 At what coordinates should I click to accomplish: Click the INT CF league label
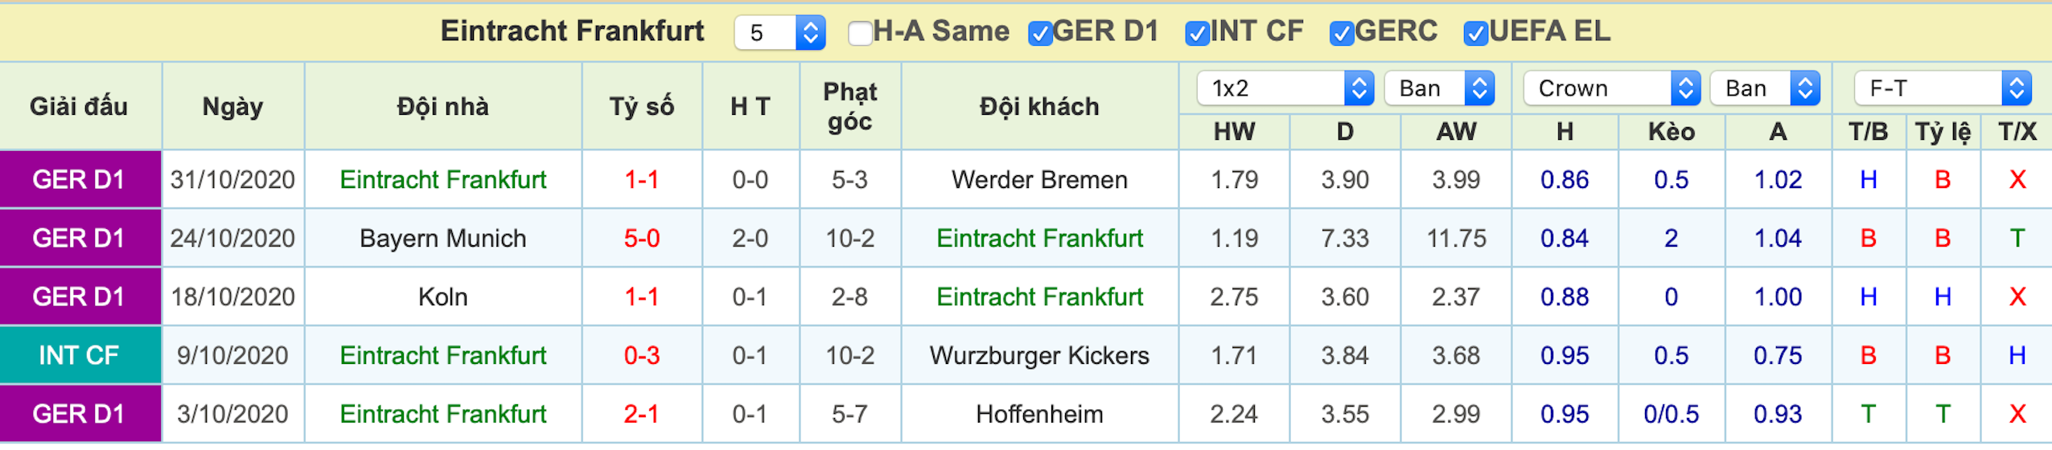(x=79, y=356)
